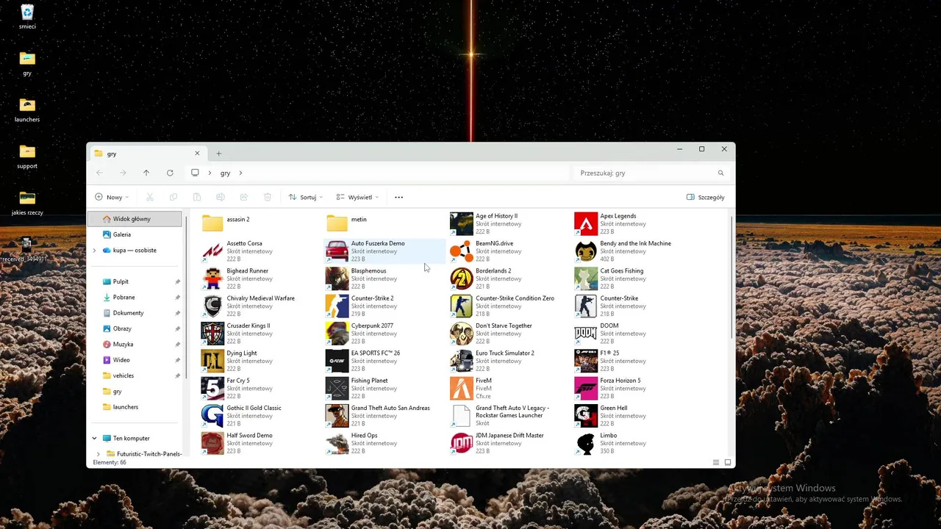Expand the Futuristic-Twitch-Panels folder node
Image resolution: width=941 pixels, height=529 pixels.
pyautogui.click(x=99, y=454)
